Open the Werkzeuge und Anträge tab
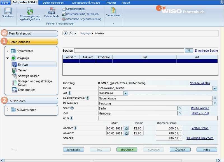This screenshot has width=224, height=162. point(86,3)
